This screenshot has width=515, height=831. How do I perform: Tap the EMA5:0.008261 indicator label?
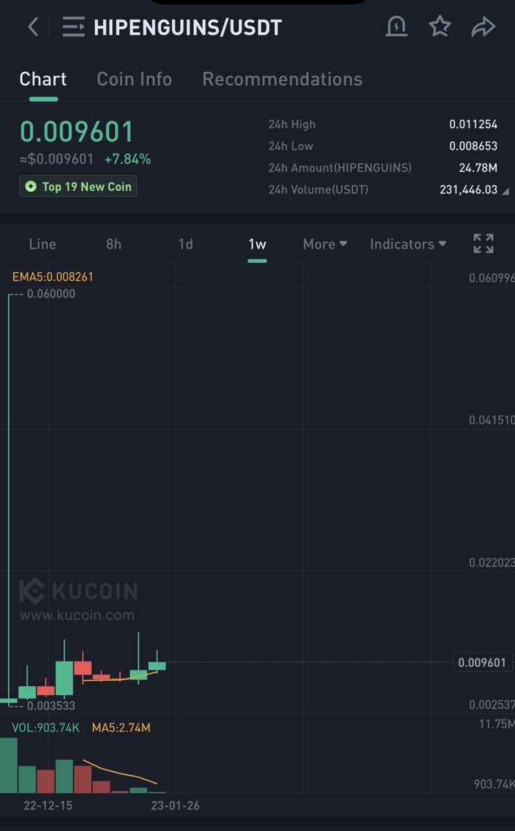[x=53, y=276]
